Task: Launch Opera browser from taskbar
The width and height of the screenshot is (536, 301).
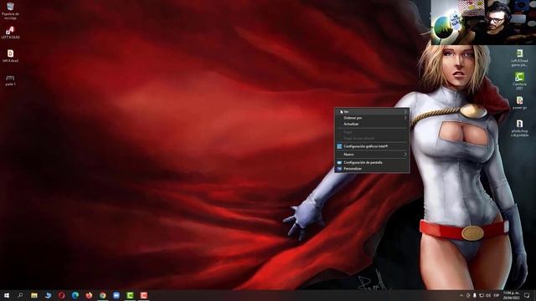Action: click(x=61, y=295)
